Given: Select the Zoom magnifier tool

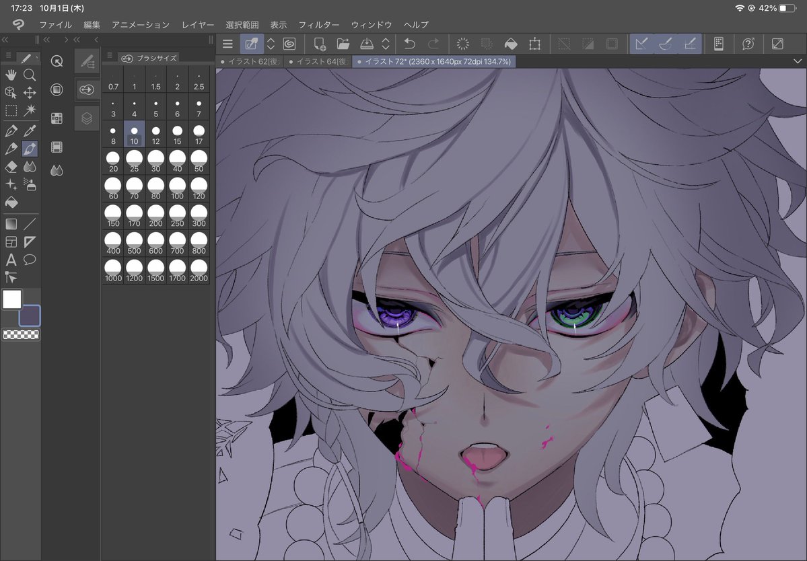Looking at the screenshot, I should coord(30,75).
